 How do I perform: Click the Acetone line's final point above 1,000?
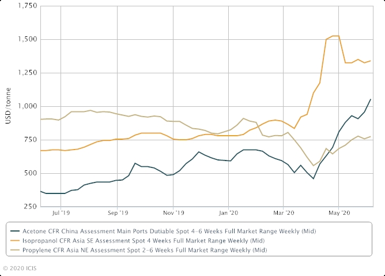pos(370,99)
